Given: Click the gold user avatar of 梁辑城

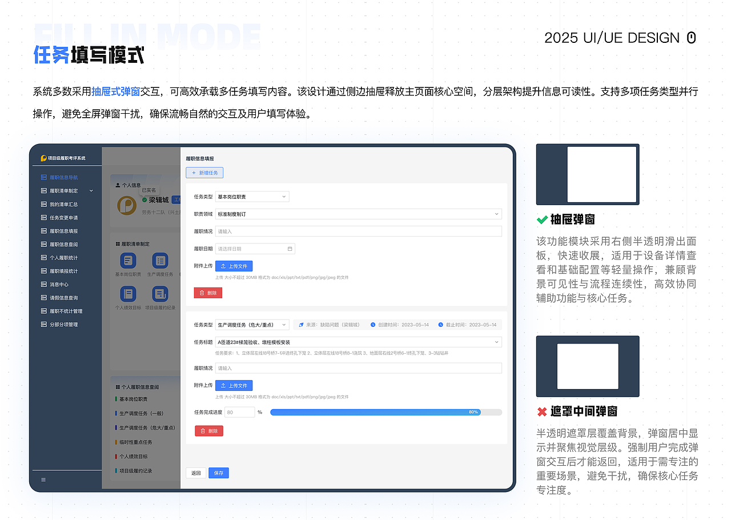Looking at the screenshot, I should coord(127,205).
